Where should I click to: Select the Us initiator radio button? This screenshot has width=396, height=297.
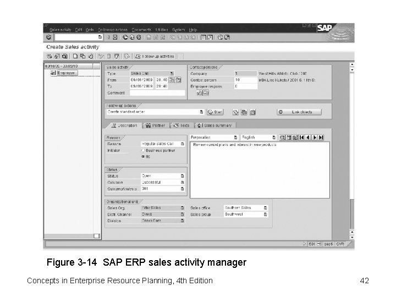tap(143, 157)
